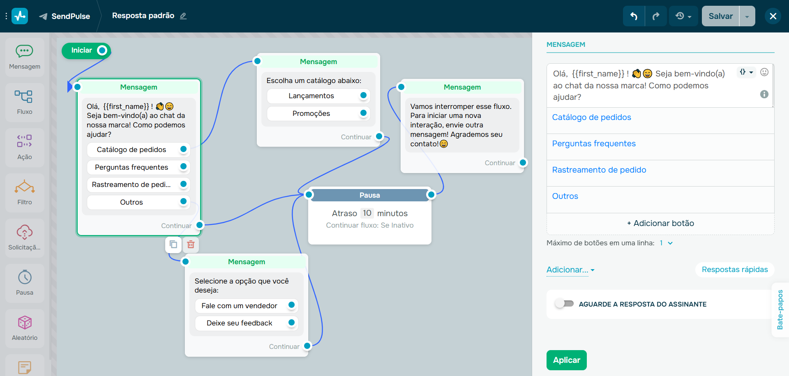Edit the Catálogo de pedidos button in panel

[660, 120]
